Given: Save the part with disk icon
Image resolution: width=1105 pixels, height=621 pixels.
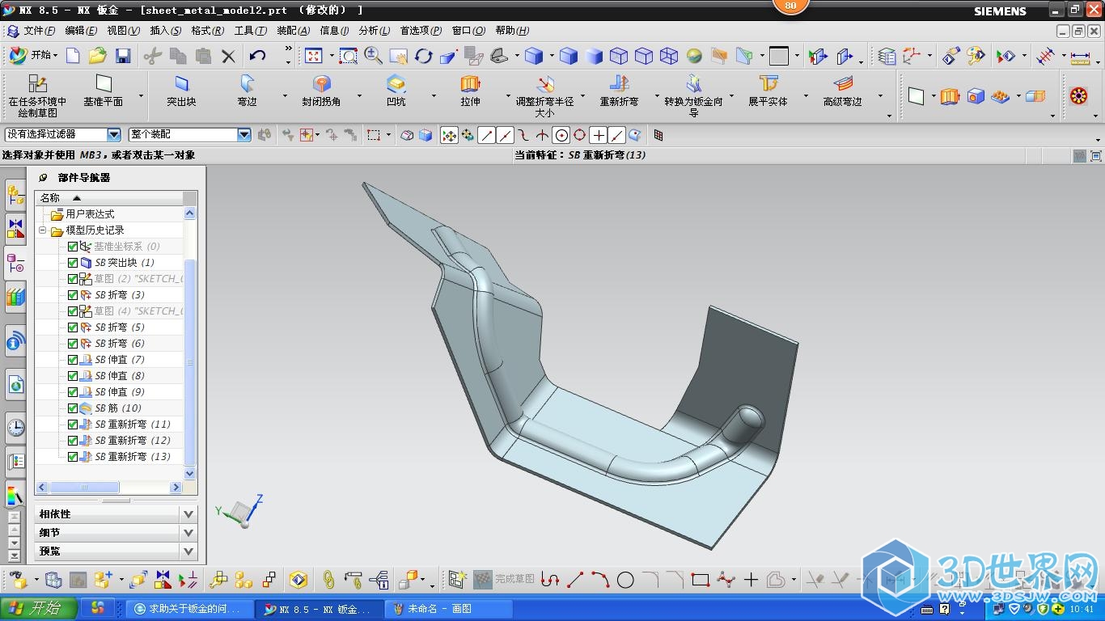Looking at the screenshot, I should pos(123,56).
